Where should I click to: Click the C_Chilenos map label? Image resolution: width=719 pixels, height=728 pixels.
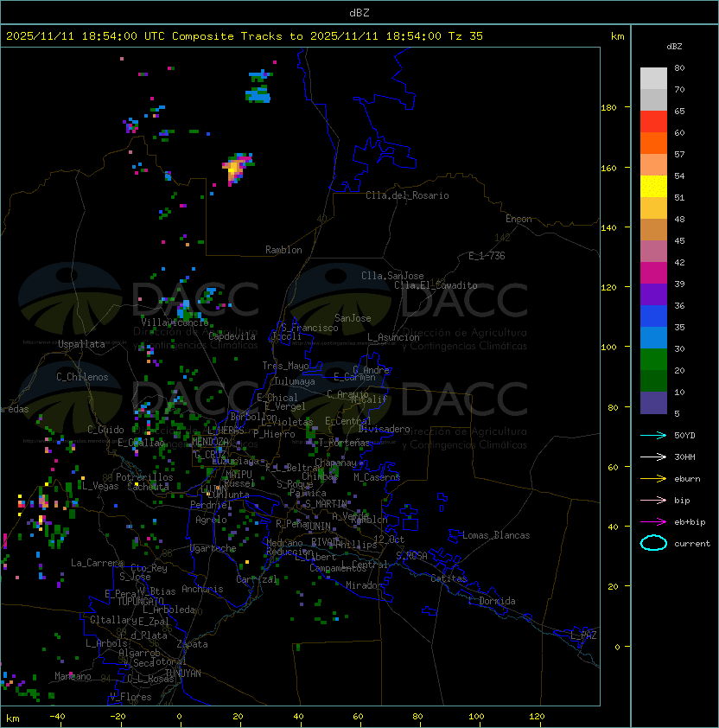[x=82, y=377]
